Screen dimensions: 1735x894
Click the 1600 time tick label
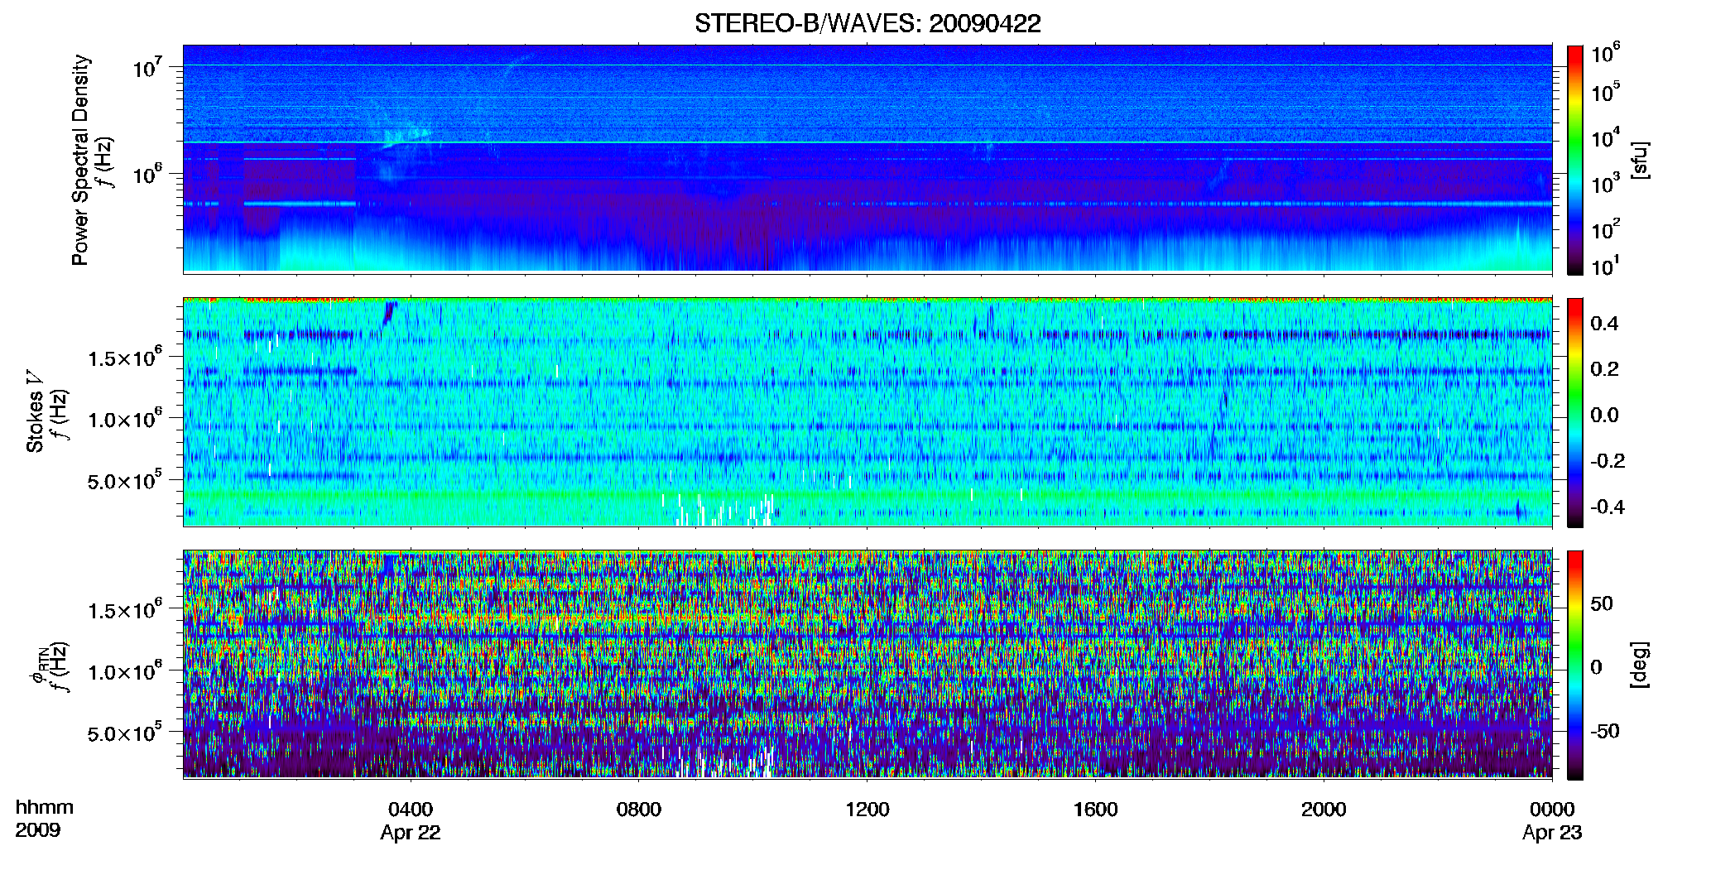pos(1095,809)
